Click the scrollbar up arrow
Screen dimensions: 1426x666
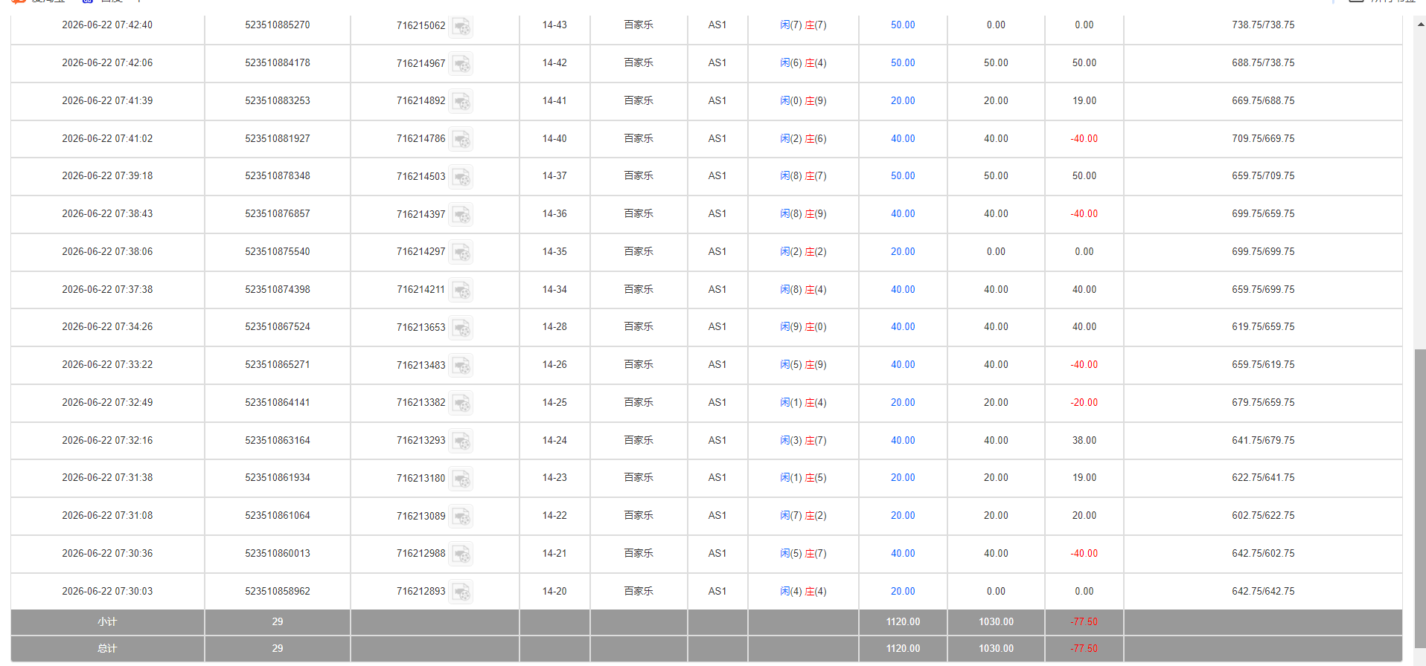coord(1420,24)
